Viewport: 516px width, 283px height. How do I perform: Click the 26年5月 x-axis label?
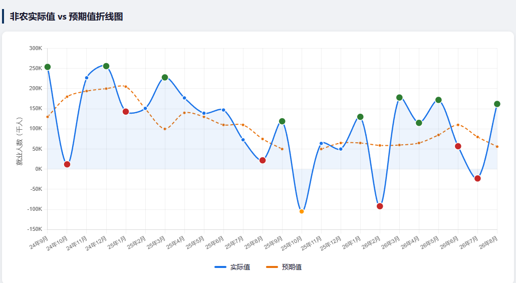430,242
